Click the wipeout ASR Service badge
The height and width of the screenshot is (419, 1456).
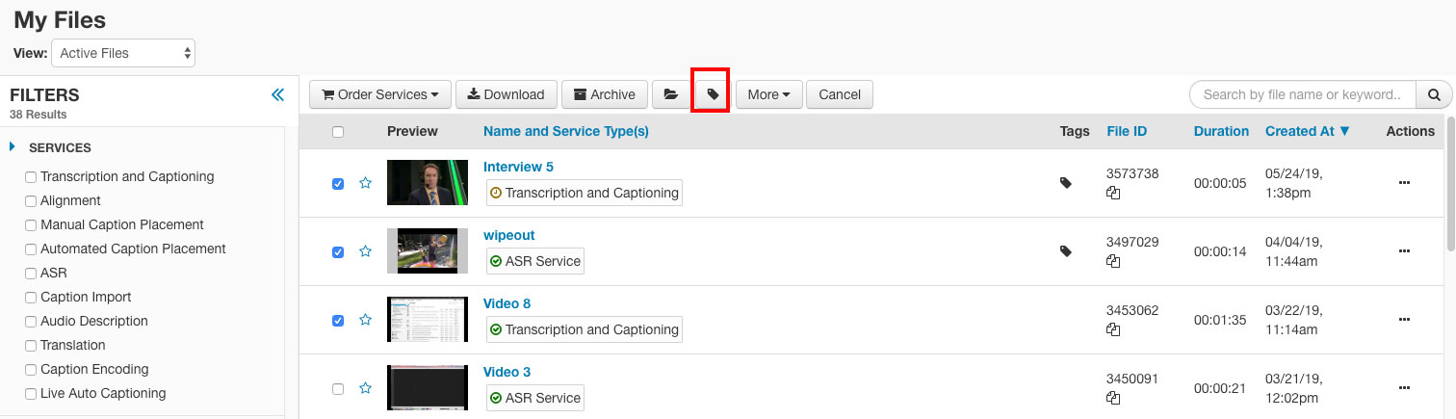pos(535,261)
